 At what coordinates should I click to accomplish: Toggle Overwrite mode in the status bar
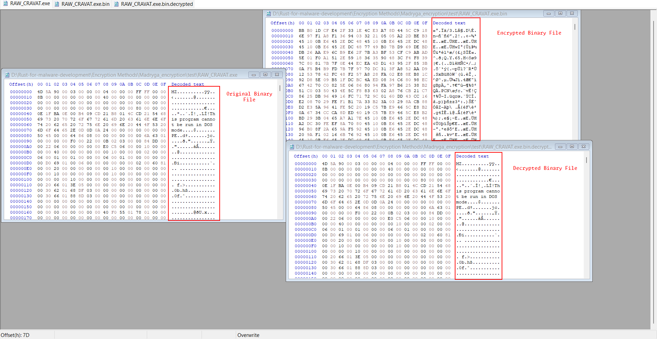(x=248, y=335)
